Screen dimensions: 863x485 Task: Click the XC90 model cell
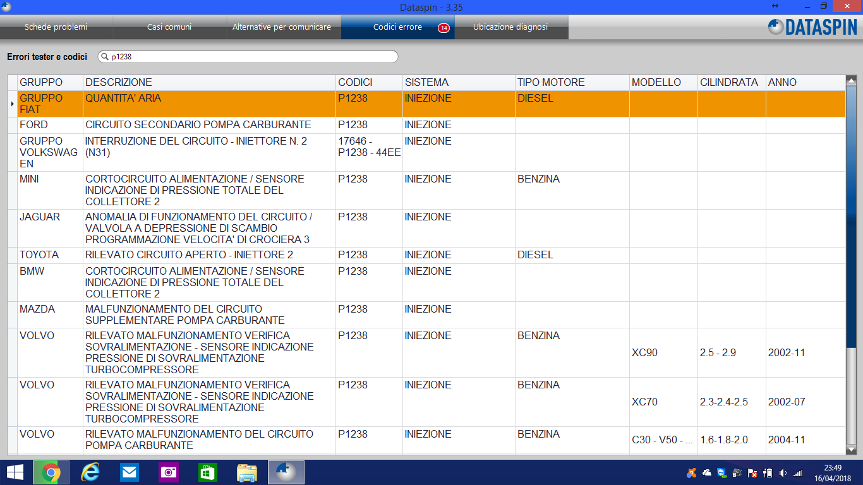pyautogui.click(x=663, y=352)
